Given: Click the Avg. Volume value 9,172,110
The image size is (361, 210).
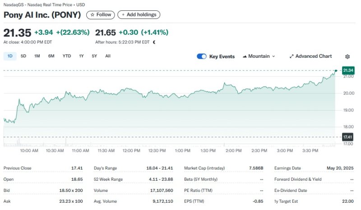Looking at the screenshot, I should point(163,201).
